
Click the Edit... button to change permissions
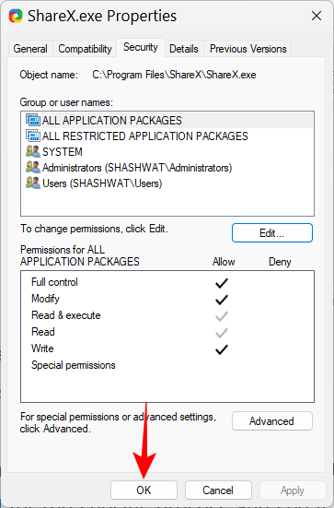pyautogui.click(x=272, y=232)
